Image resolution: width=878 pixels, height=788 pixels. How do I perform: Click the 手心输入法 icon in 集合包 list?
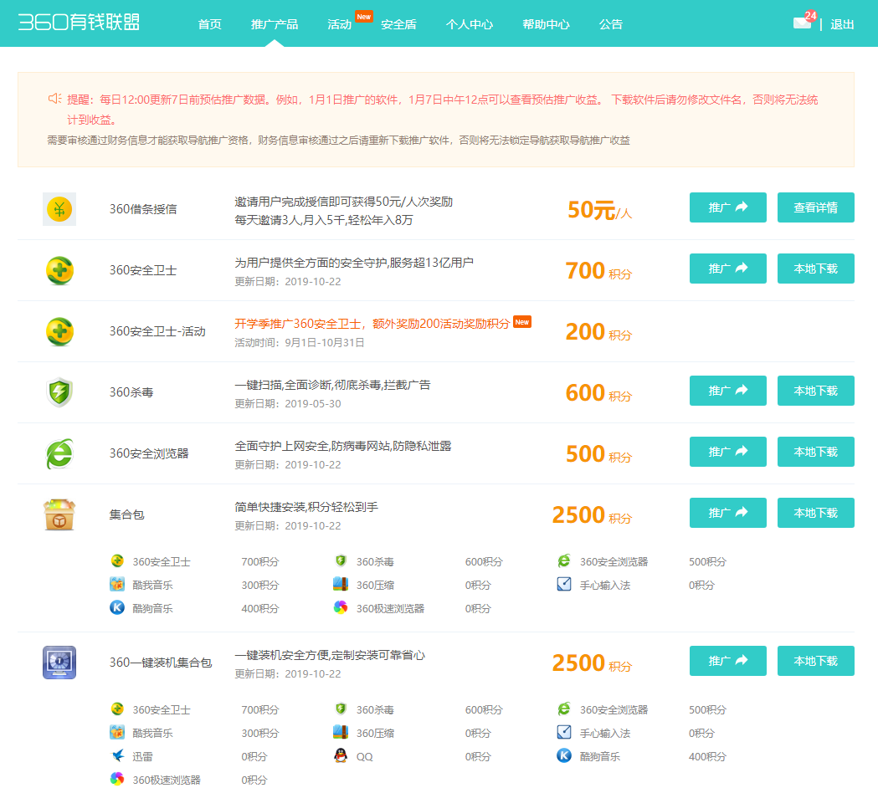(x=564, y=584)
